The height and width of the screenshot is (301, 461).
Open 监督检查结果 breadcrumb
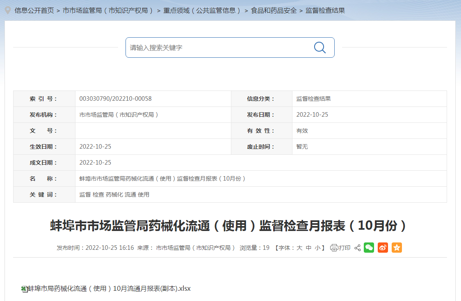(325, 11)
